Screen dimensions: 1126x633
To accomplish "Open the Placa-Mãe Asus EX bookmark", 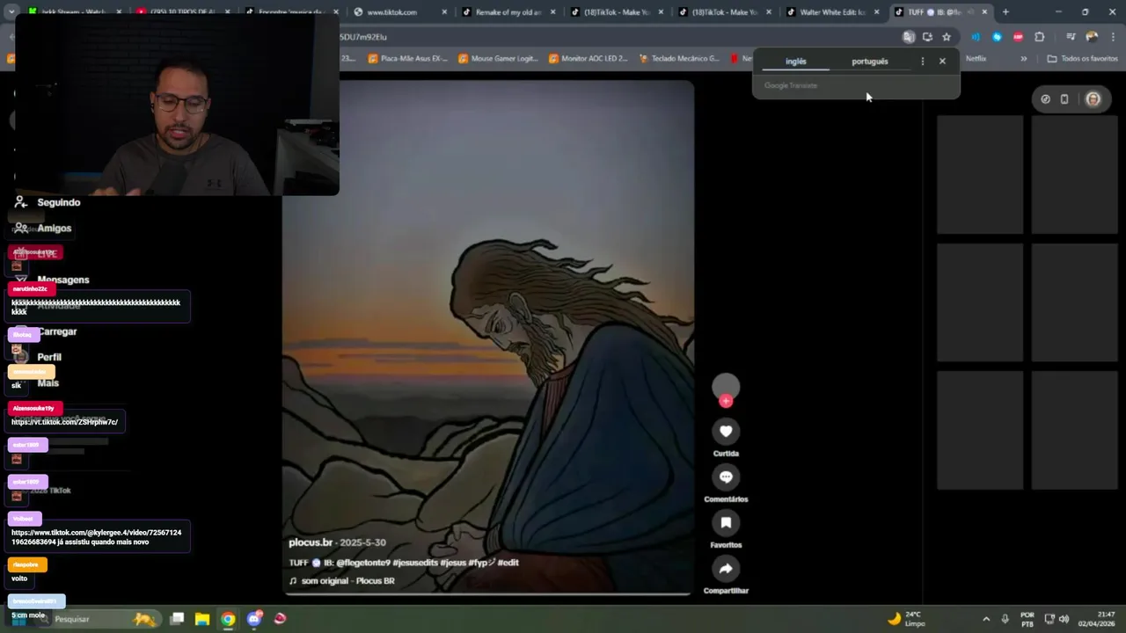I will 407,59.
